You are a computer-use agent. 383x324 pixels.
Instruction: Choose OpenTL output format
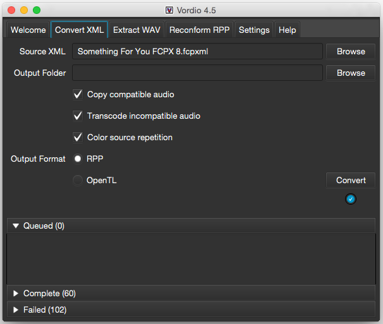(78, 180)
